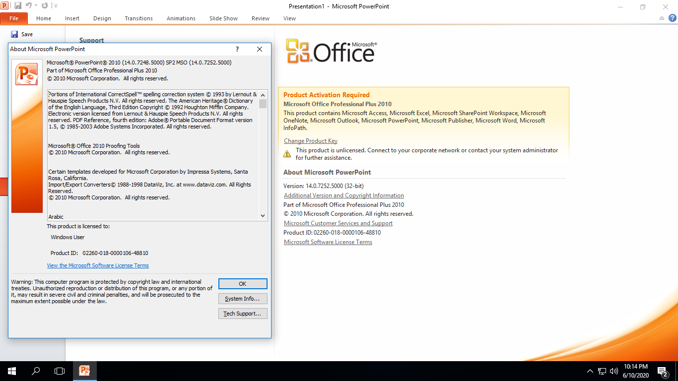
Task: Open the Help question mark icon in ribbon
Action: (673, 18)
